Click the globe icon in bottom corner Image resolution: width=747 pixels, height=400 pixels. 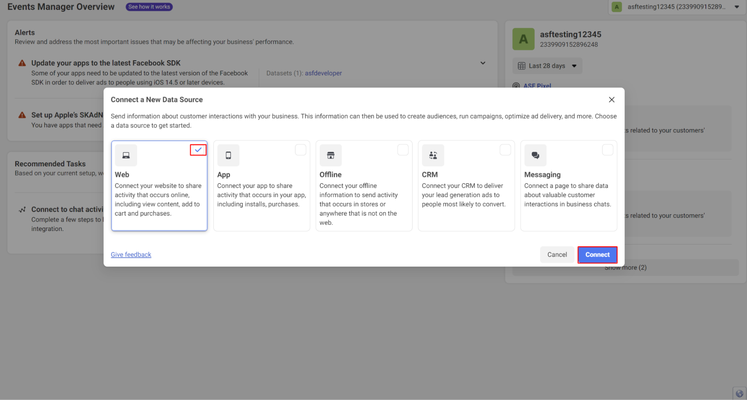click(740, 393)
